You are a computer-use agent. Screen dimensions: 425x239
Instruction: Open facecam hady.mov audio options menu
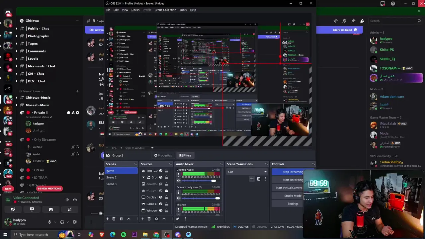pos(179,193)
